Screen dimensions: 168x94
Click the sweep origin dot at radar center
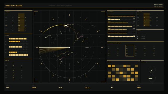click(69, 47)
